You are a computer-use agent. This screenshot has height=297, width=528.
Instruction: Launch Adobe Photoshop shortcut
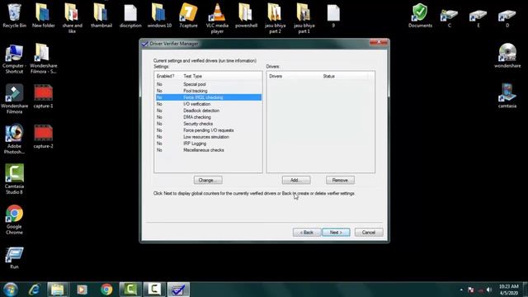[14, 139]
